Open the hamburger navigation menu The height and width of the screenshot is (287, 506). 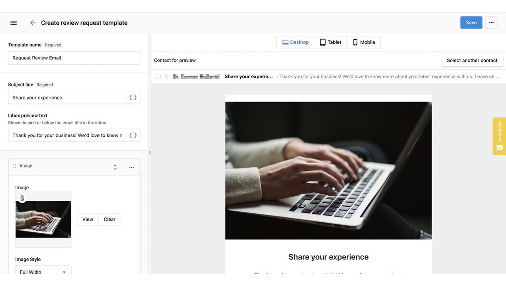pos(14,23)
